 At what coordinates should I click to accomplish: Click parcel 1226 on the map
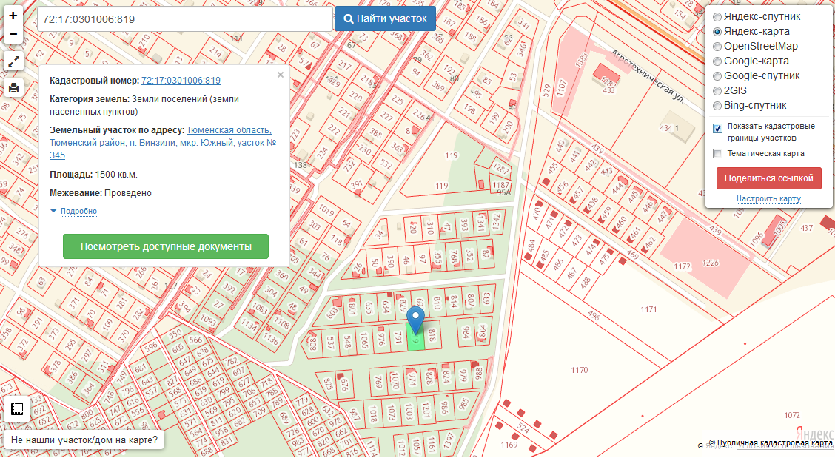(x=711, y=263)
